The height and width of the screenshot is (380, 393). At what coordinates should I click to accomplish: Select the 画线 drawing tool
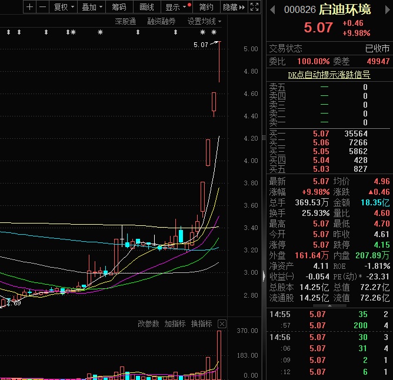tap(146, 7)
